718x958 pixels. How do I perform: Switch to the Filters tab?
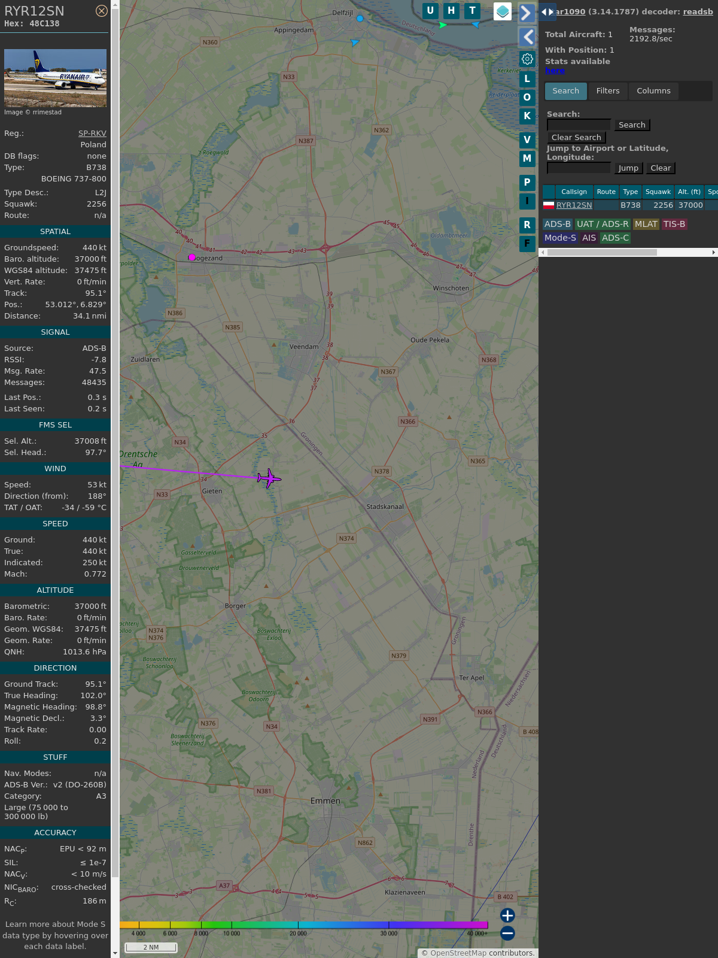607,91
